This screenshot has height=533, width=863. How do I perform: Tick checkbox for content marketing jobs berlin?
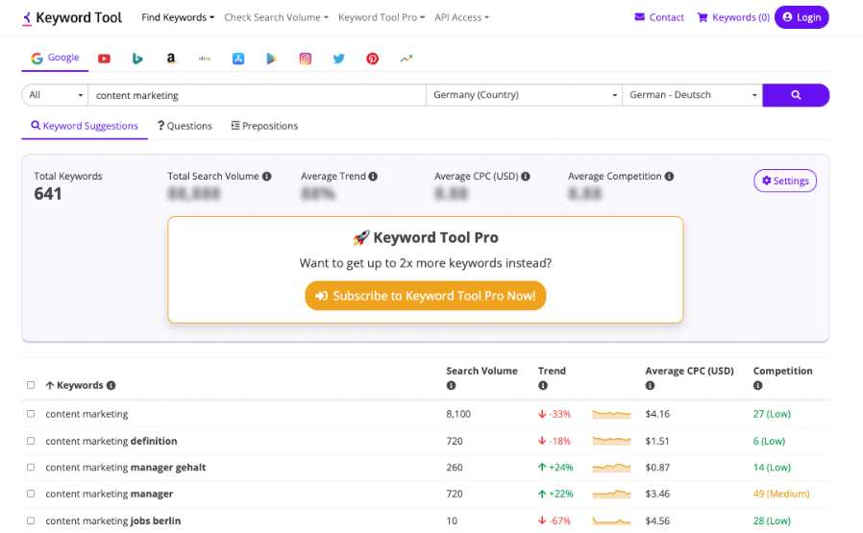click(x=31, y=521)
